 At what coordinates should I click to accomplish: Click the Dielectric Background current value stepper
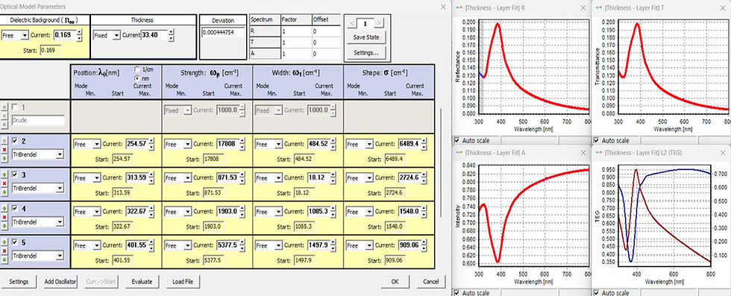[79, 35]
